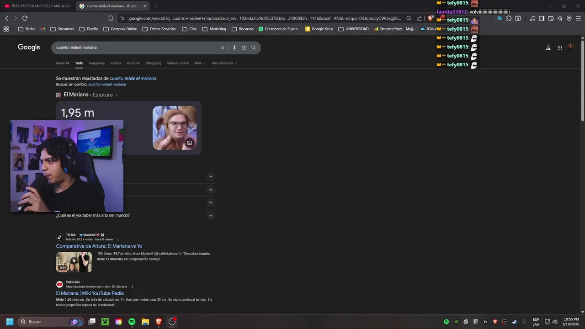This screenshot has height=329, width=585.
Task: Open File Explorer from the taskbar
Action: pos(145,322)
